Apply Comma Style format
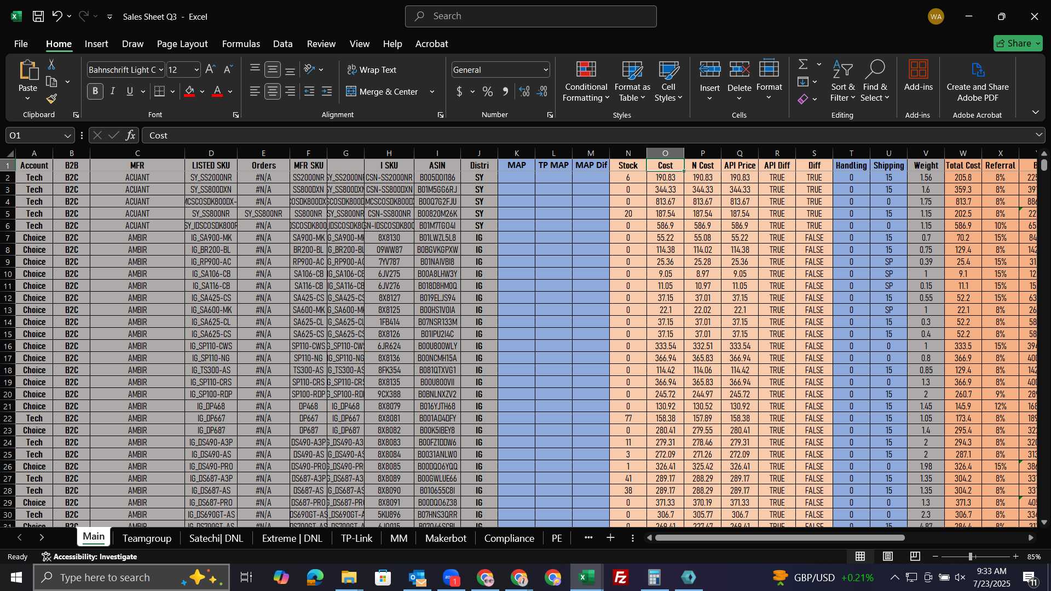The width and height of the screenshot is (1051, 591). click(x=506, y=91)
